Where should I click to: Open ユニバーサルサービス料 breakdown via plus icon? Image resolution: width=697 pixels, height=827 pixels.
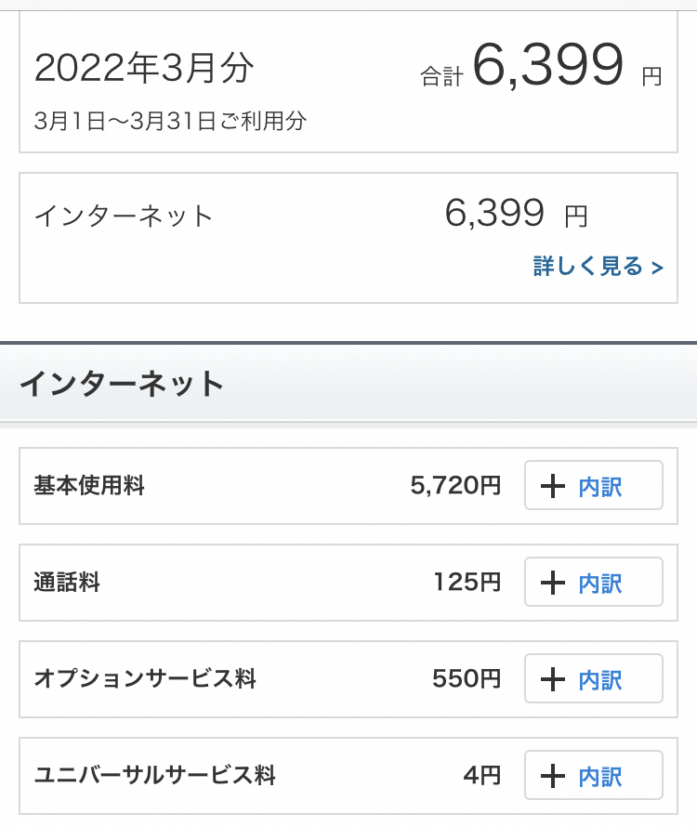tap(553, 776)
